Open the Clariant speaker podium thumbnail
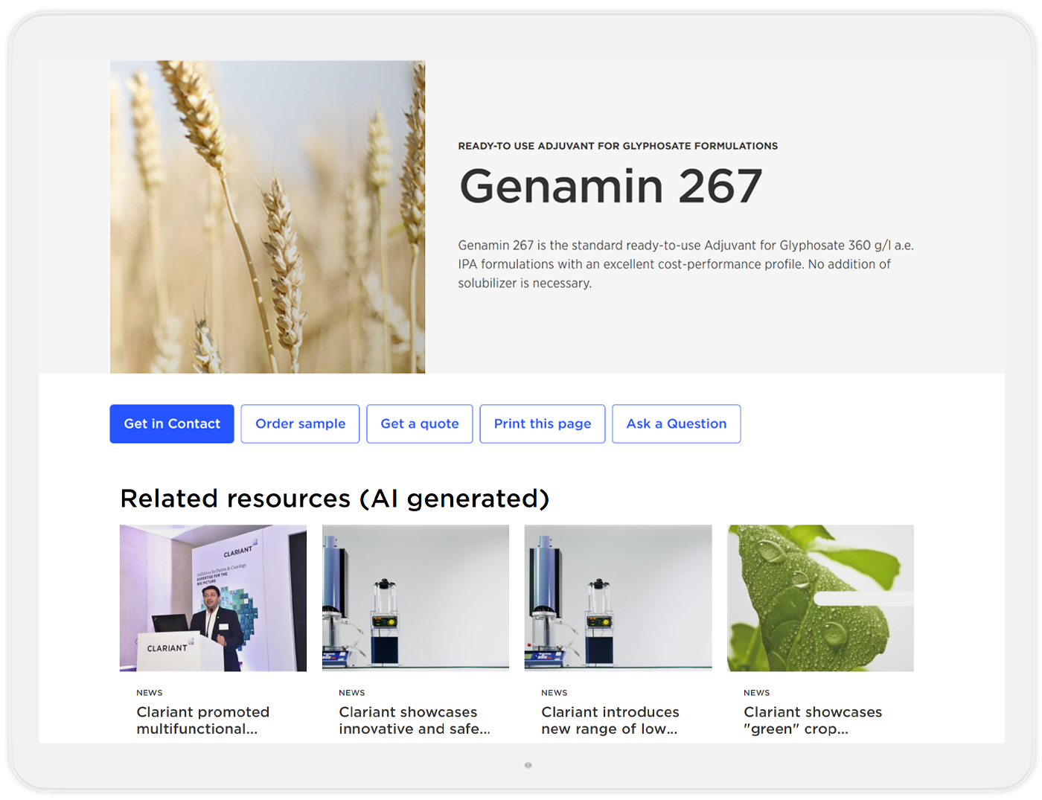 213,598
